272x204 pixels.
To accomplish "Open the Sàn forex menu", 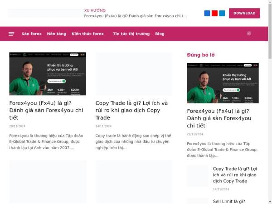I will click(31, 34).
